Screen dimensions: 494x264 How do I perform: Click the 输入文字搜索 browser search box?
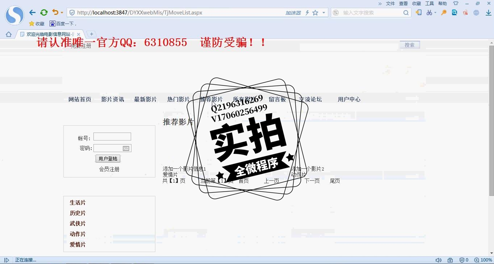371,13
